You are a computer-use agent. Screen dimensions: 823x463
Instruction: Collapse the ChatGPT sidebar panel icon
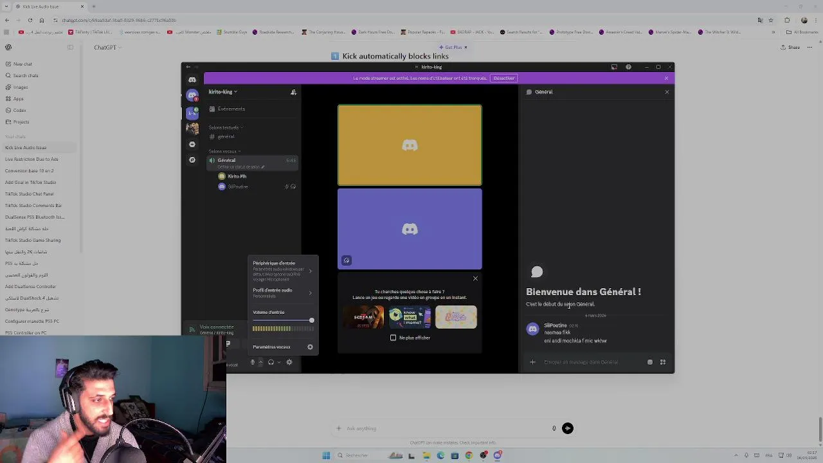click(x=70, y=47)
